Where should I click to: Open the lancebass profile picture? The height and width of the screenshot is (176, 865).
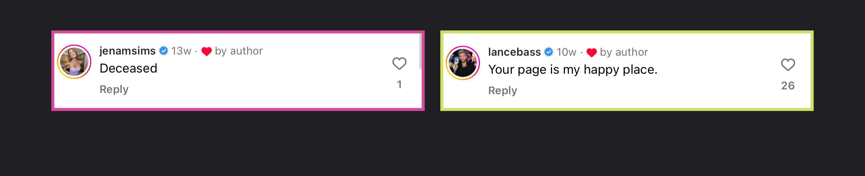click(463, 63)
